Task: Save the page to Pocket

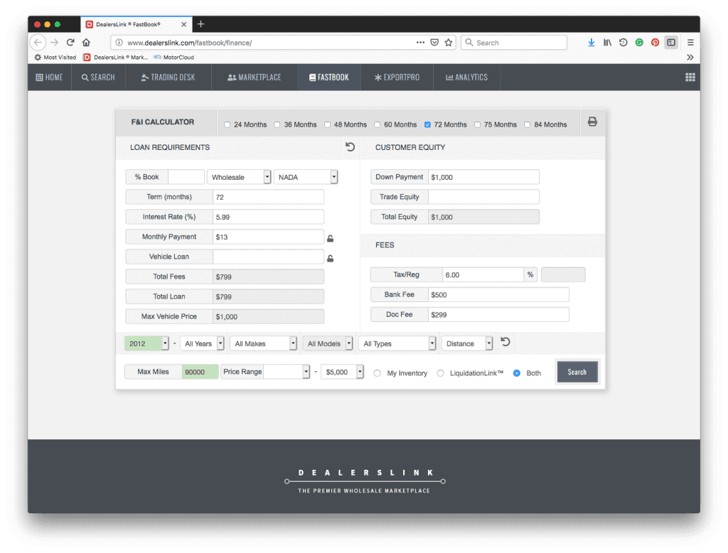Action: (x=434, y=42)
